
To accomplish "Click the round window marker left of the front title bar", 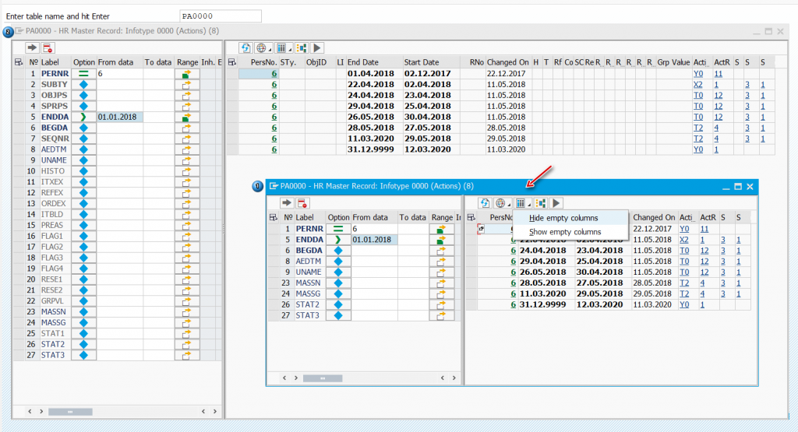I will point(257,187).
